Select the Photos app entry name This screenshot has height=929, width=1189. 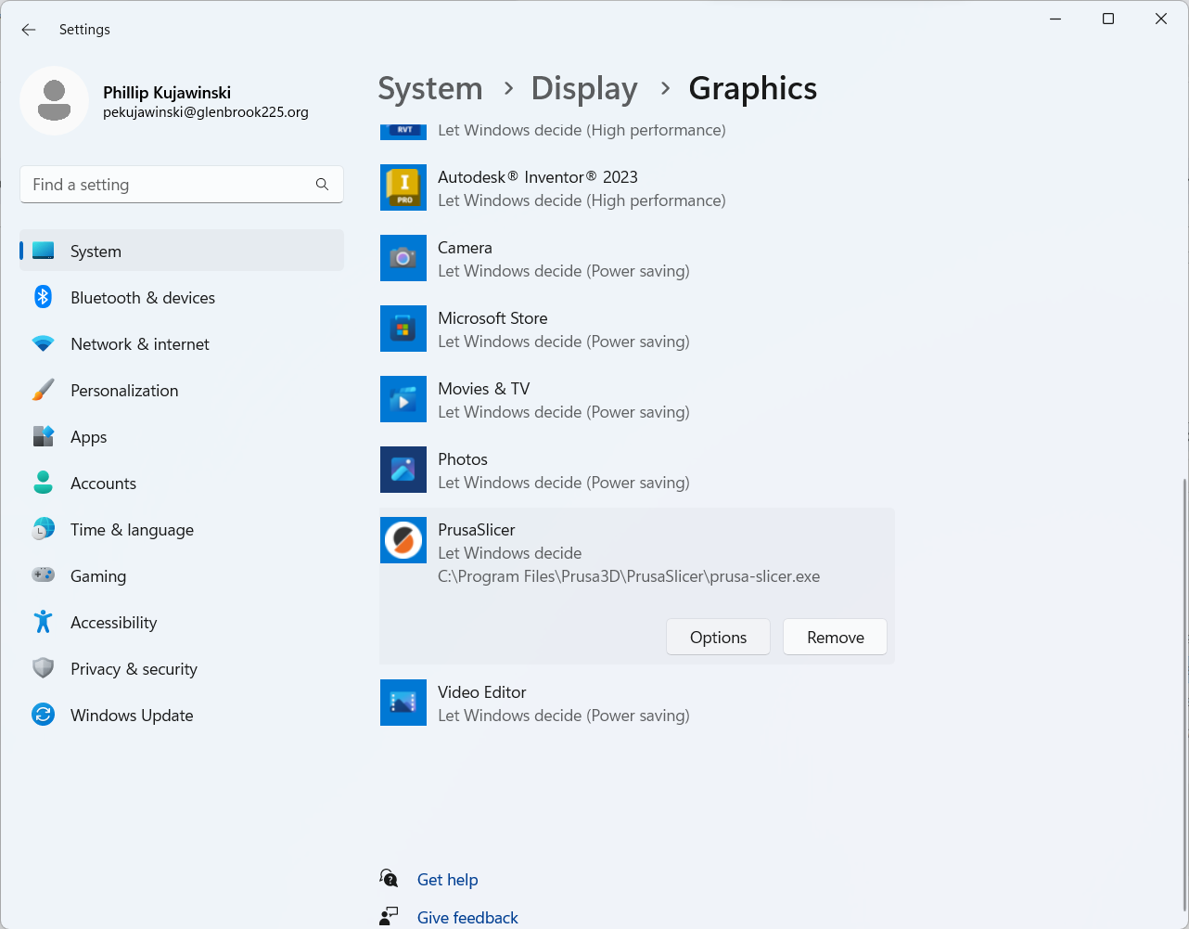click(x=463, y=459)
